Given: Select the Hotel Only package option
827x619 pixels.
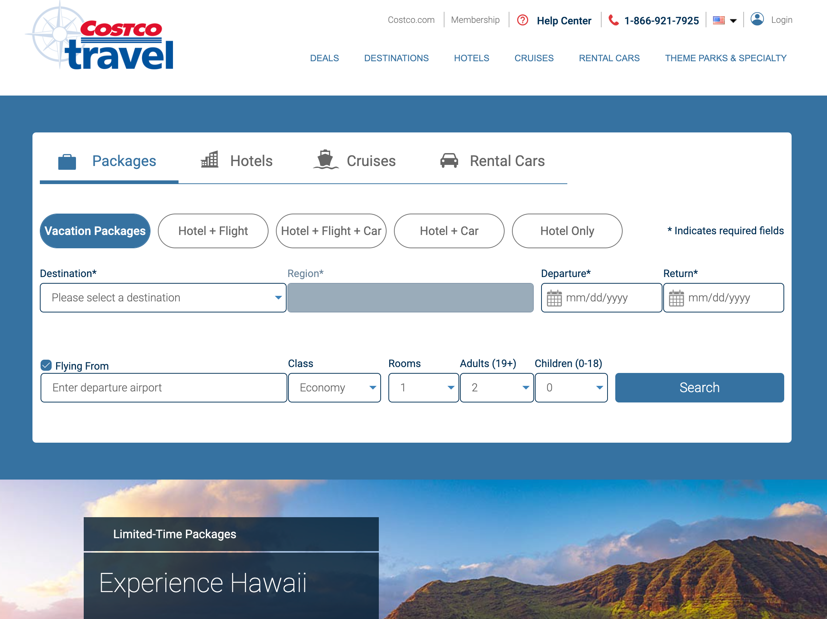Looking at the screenshot, I should click(x=568, y=231).
